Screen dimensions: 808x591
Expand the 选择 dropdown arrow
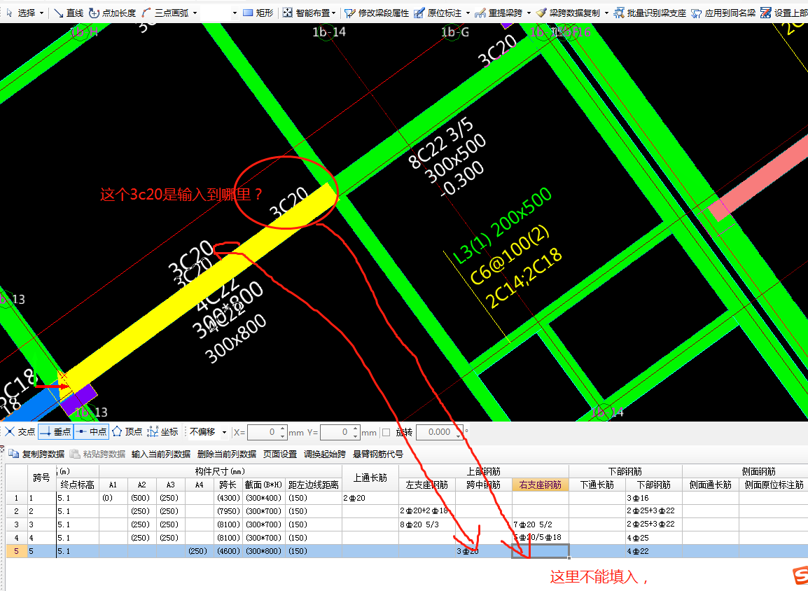pos(42,13)
